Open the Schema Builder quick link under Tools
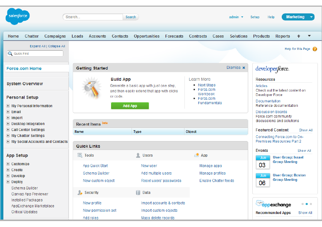 [x=96, y=173]
